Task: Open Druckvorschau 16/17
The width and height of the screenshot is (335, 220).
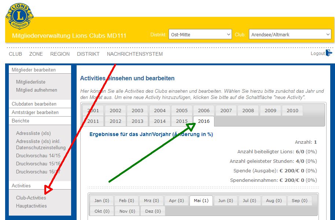Action: pos(38,172)
